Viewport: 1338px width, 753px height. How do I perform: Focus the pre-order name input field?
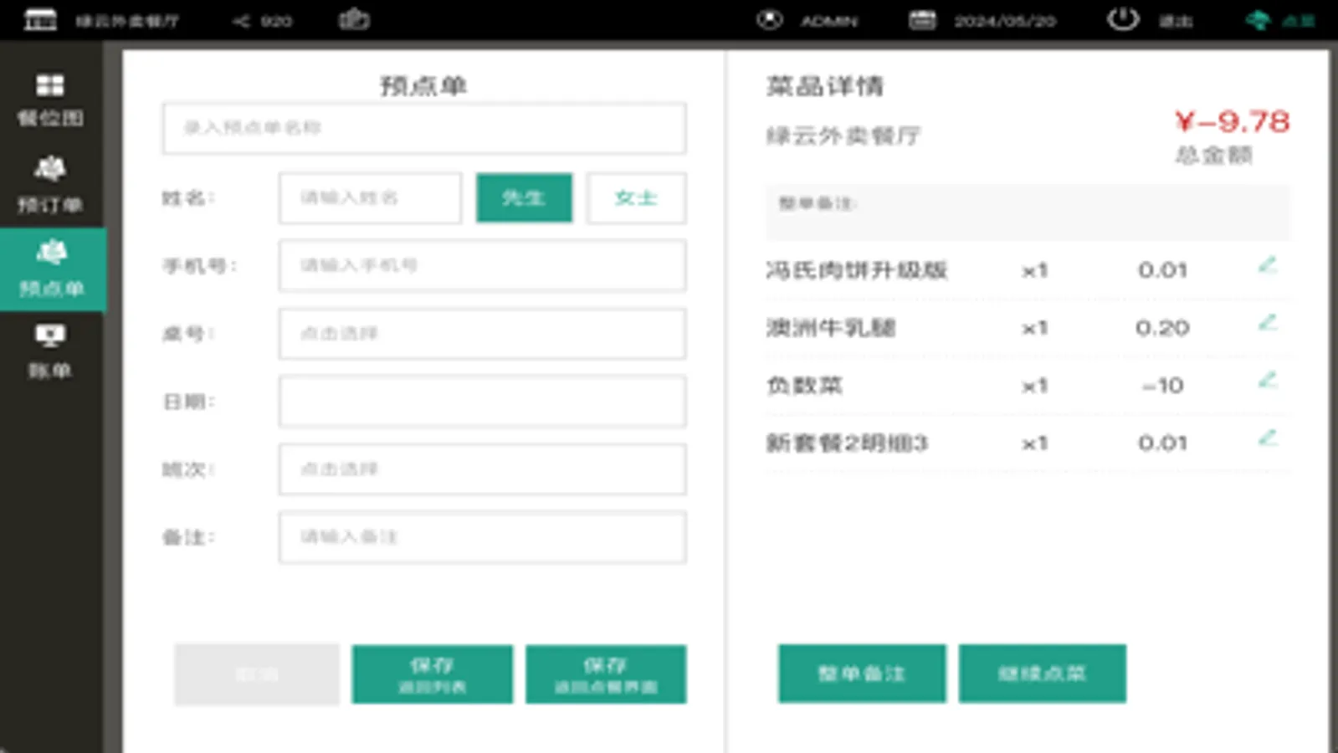424,128
